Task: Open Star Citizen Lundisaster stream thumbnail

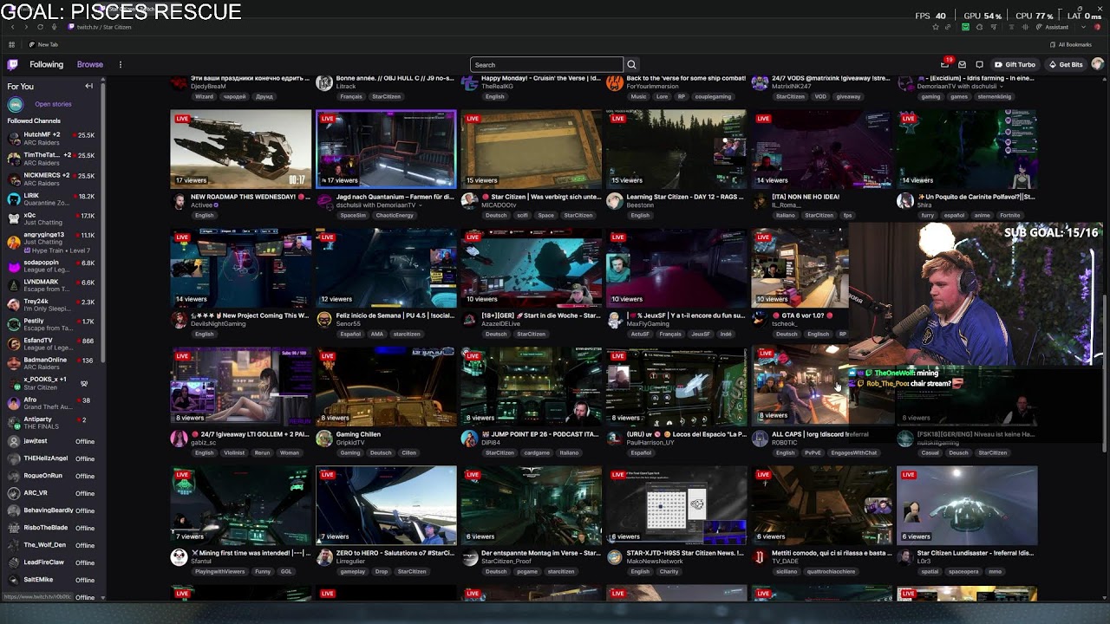Action: (x=967, y=504)
